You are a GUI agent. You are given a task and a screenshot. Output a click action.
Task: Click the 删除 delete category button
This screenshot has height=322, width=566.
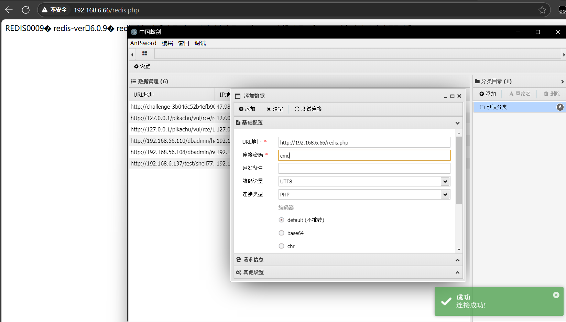(x=552, y=94)
